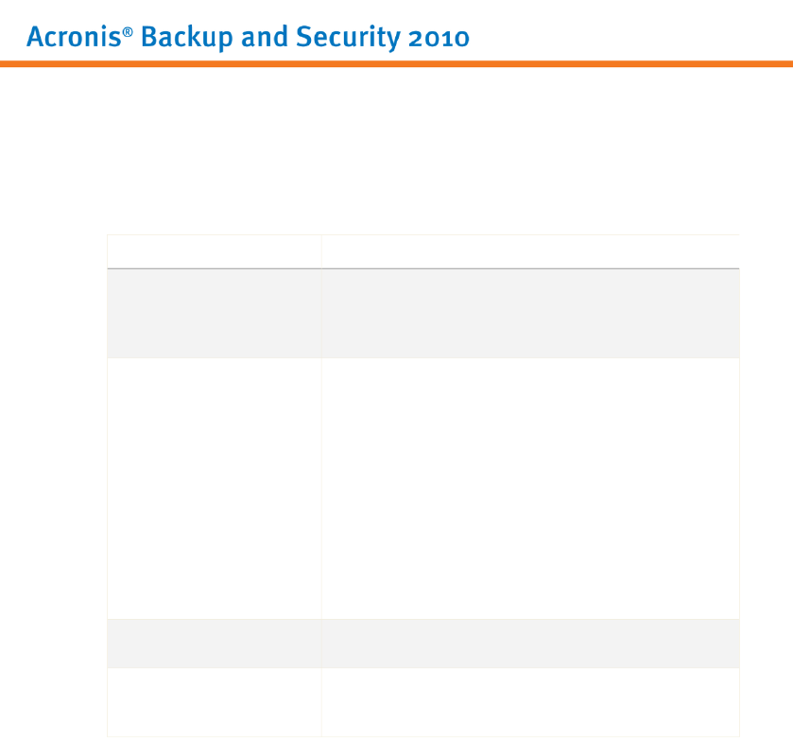Click the orange divider line under the title
The image size is (793, 738).
(x=396, y=64)
